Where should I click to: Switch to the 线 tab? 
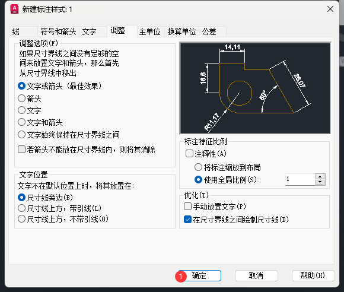24,31
